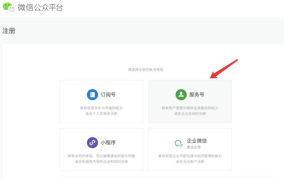284x178 pixels.
Task: Click the 企业微信 chat bubble icon
Action: pos(178,143)
